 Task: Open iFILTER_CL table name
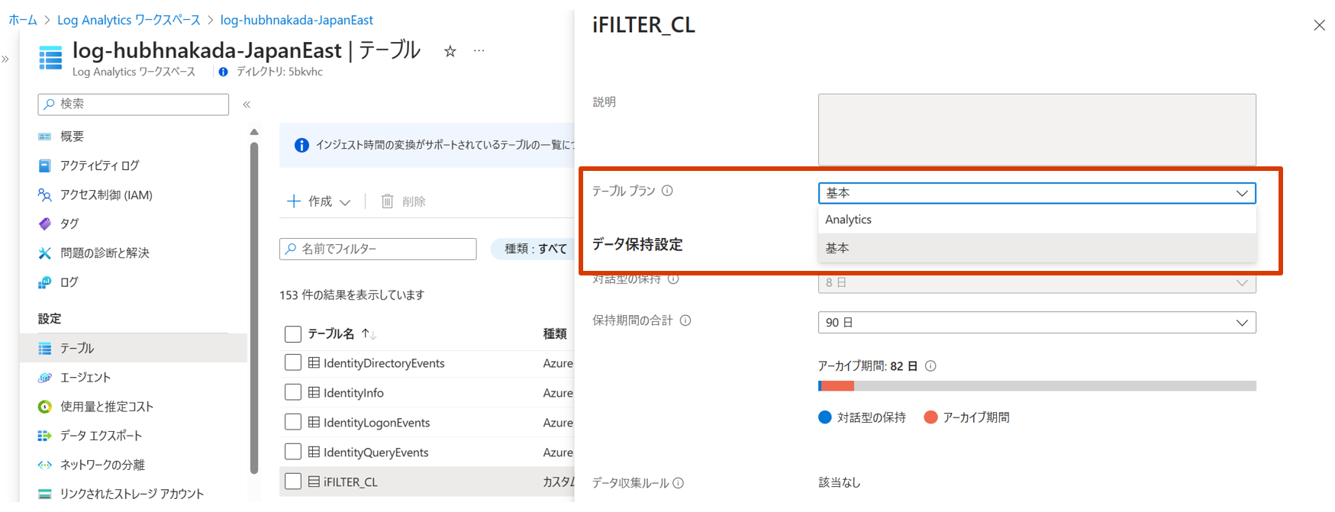(x=350, y=482)
